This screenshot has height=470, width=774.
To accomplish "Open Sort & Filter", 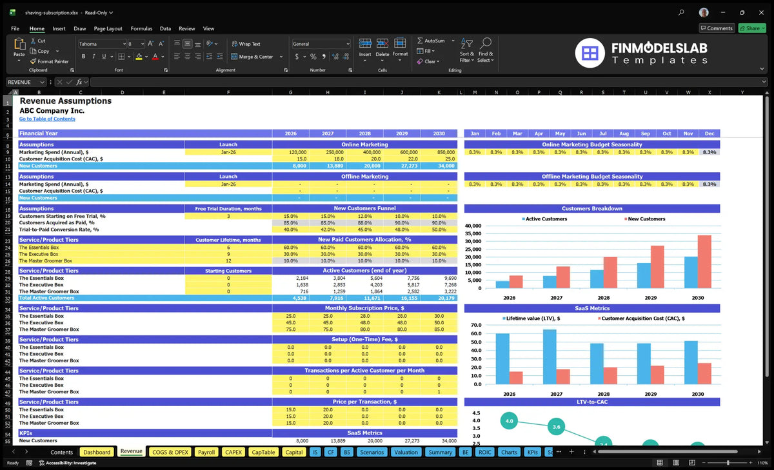I will point(467,50).
